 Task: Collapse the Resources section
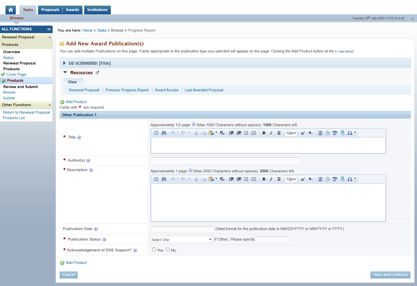(x=65, y=73)
